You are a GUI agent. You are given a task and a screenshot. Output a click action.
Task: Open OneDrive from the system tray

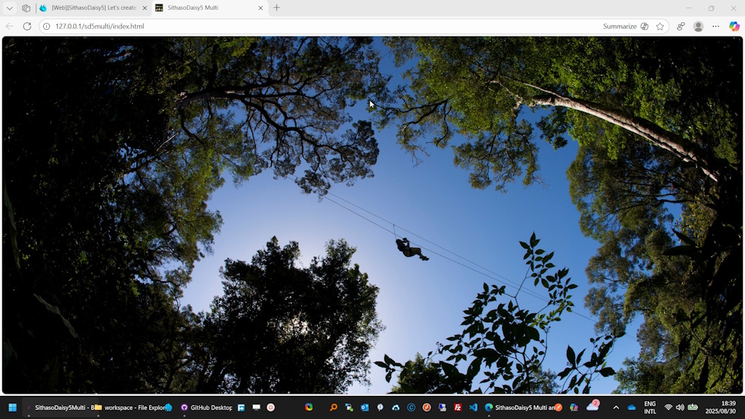[632, 407]
